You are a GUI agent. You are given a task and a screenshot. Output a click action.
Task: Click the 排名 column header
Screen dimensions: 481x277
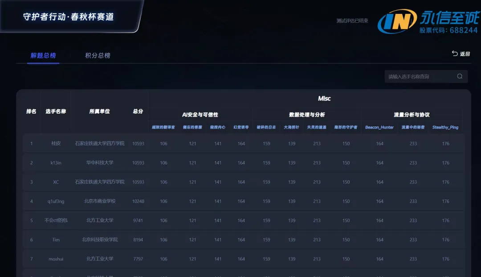pyautogui.click(x=31, y=112)
